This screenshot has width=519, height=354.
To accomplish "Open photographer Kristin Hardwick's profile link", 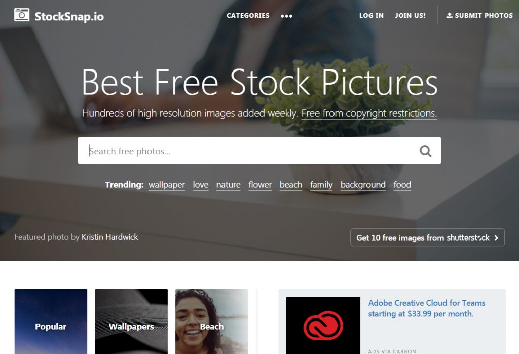I will (x=110, y=237).
